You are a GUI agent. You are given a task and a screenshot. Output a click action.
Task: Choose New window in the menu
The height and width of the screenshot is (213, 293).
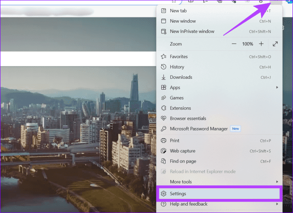click(219, 21)
